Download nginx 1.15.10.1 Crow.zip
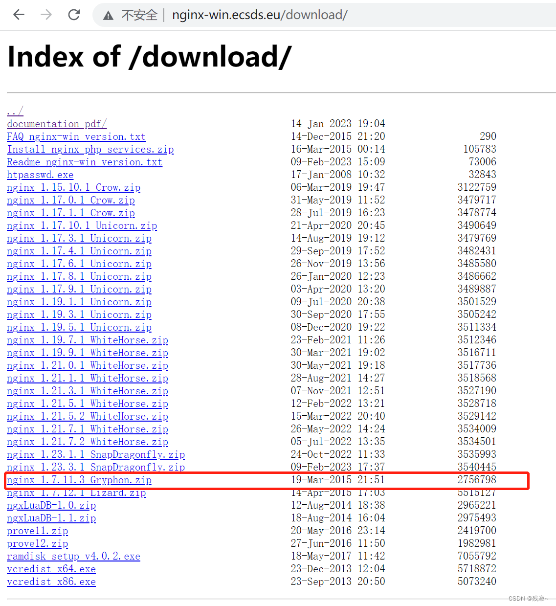Image resolution: width=556 pixels, height=606 pixels. (x=73, y=187)
